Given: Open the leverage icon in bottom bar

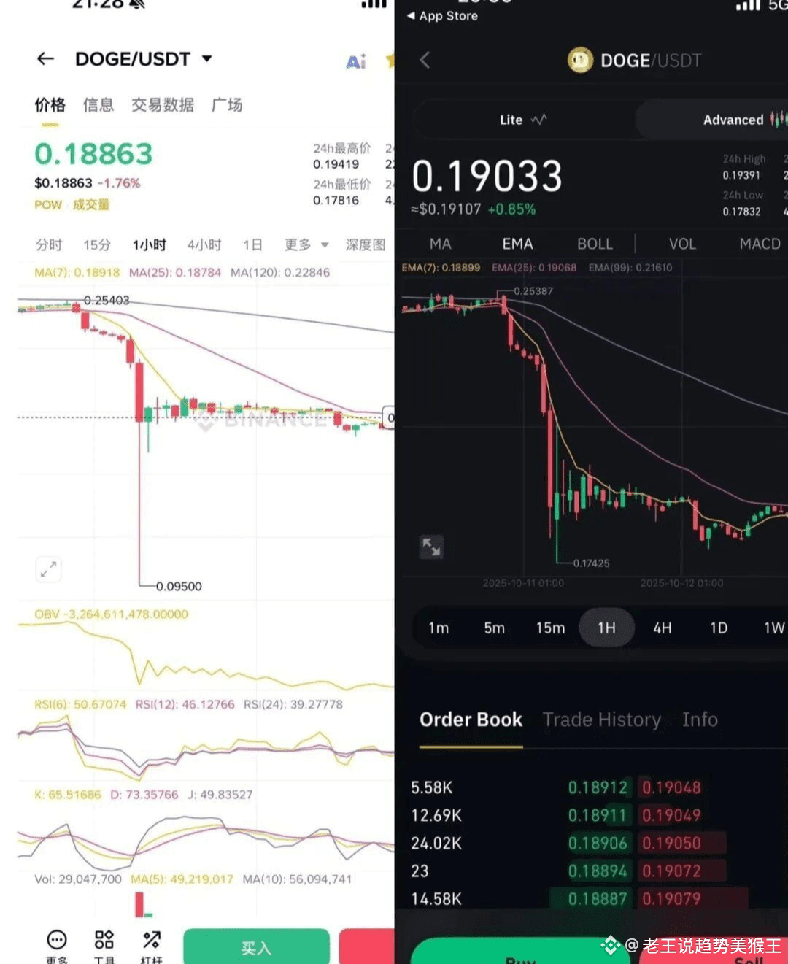Looking at the screenshot, I should 152,939.
